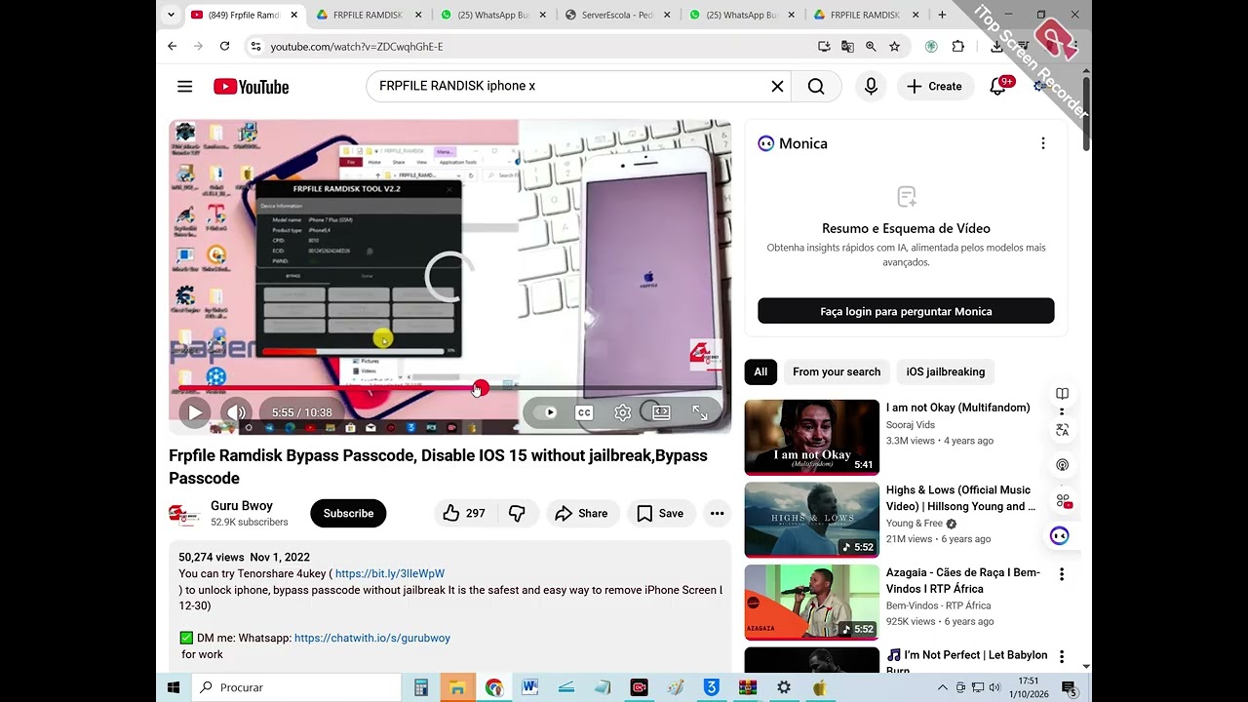1248x702 pixels.
Task: Switch the player to theater mode
Action: coord(661,412)
